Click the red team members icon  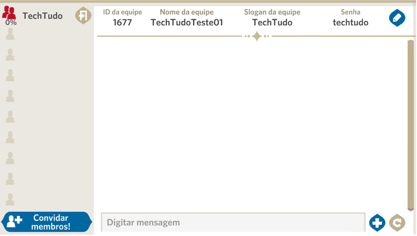pyautogui.click(x=9, y=13)
